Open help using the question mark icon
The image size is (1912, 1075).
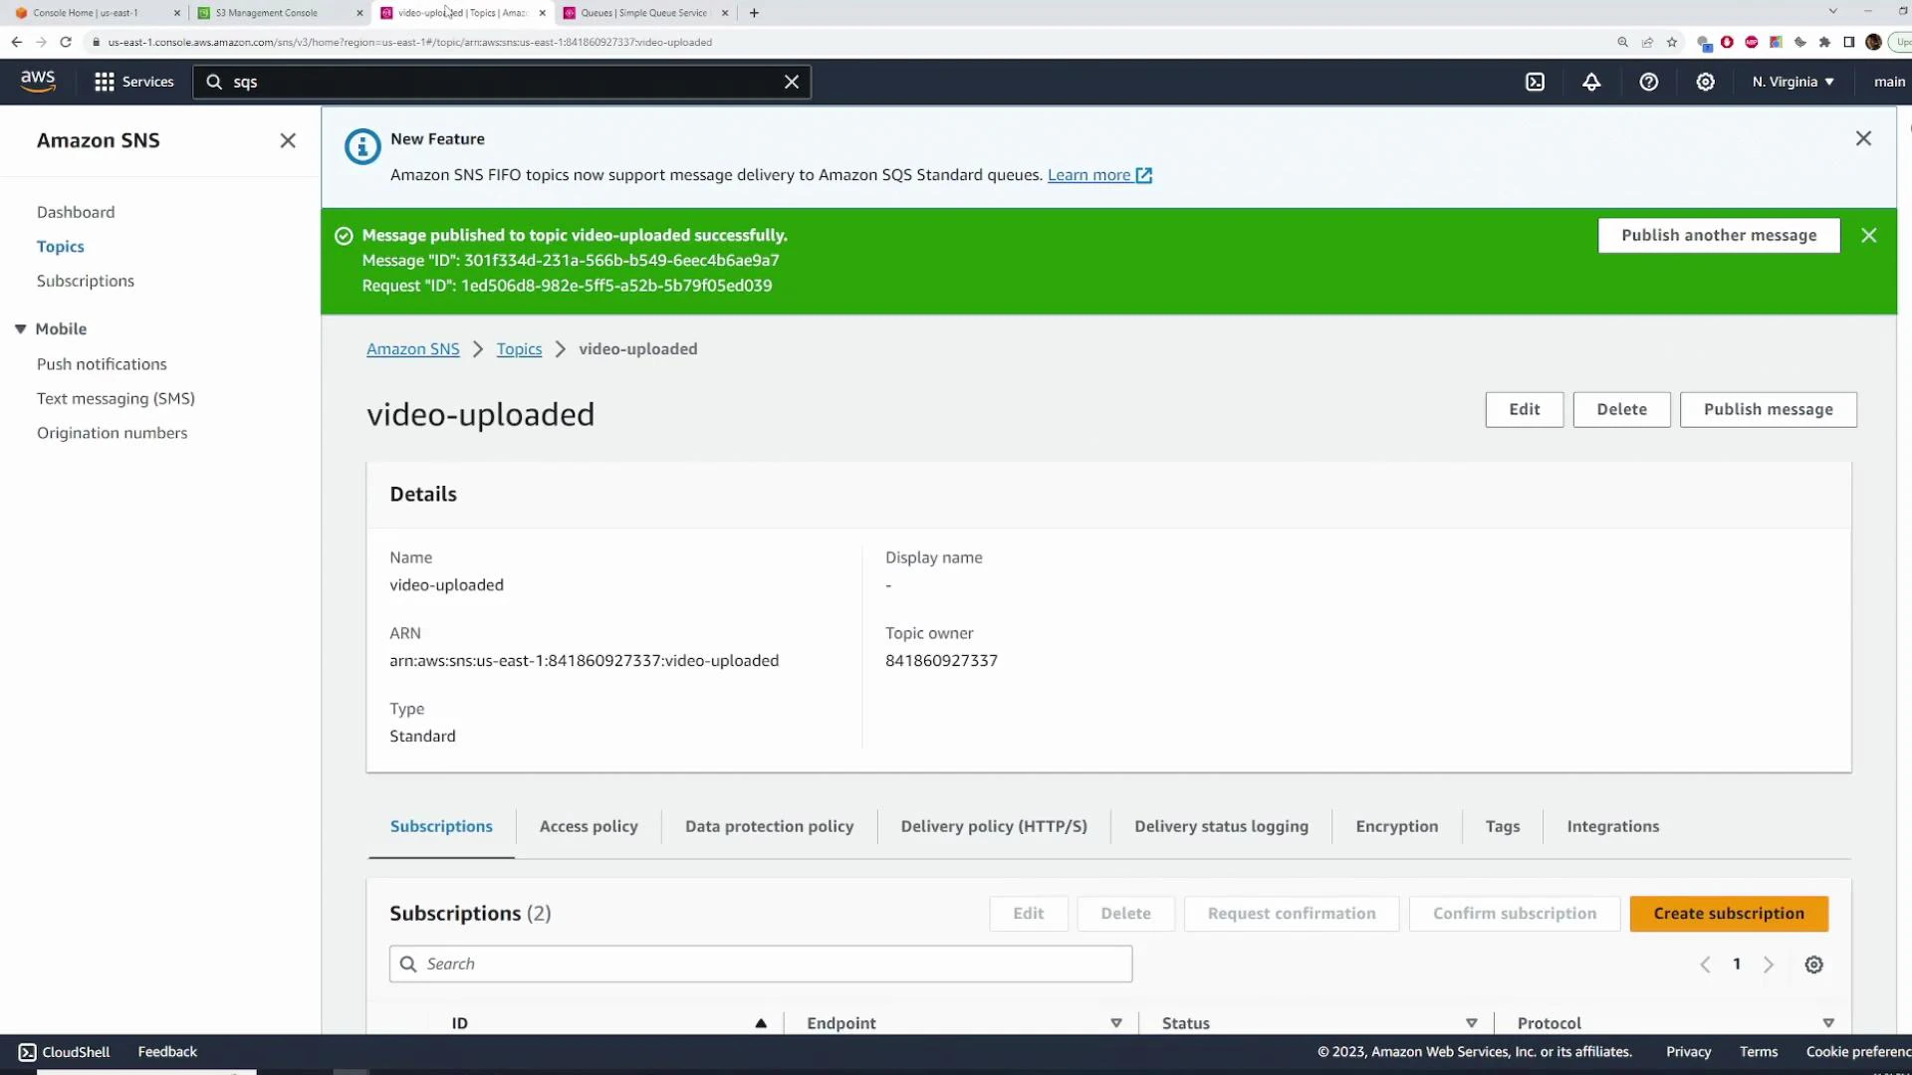[x=1648, y=82]
